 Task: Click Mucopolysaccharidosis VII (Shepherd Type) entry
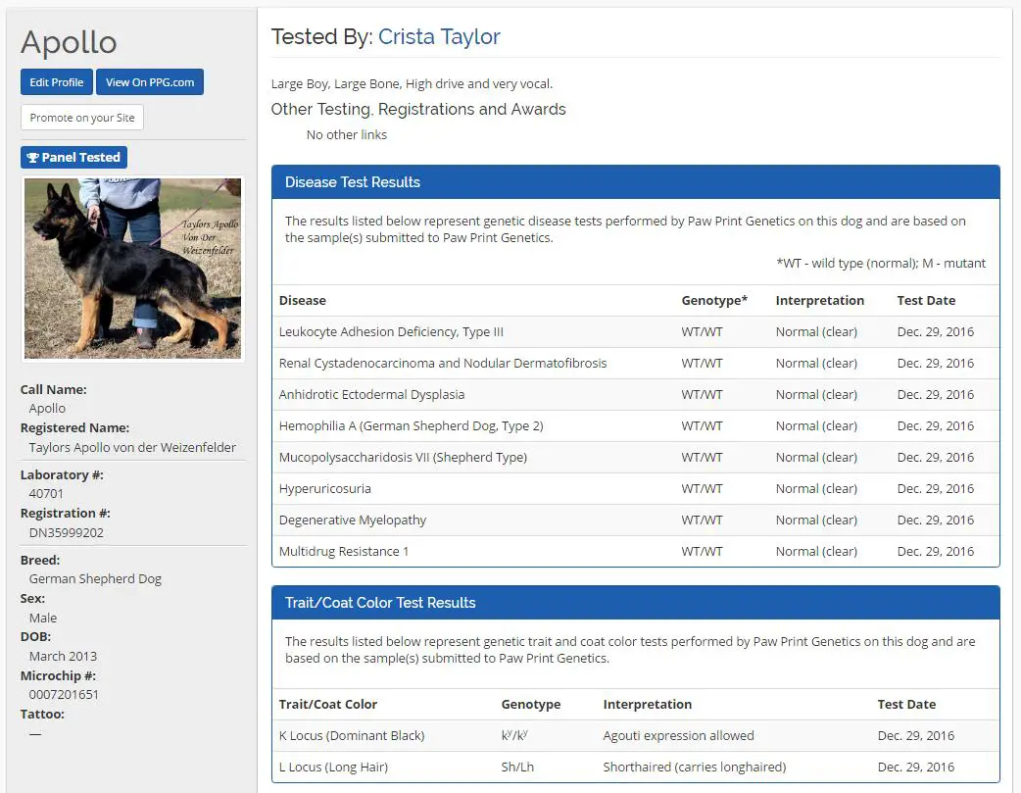coord(403,457)
